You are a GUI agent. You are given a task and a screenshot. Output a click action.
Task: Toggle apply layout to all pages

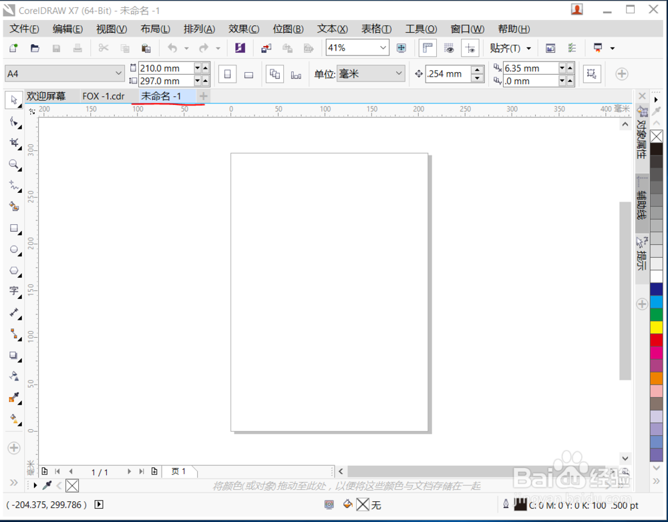275,75
